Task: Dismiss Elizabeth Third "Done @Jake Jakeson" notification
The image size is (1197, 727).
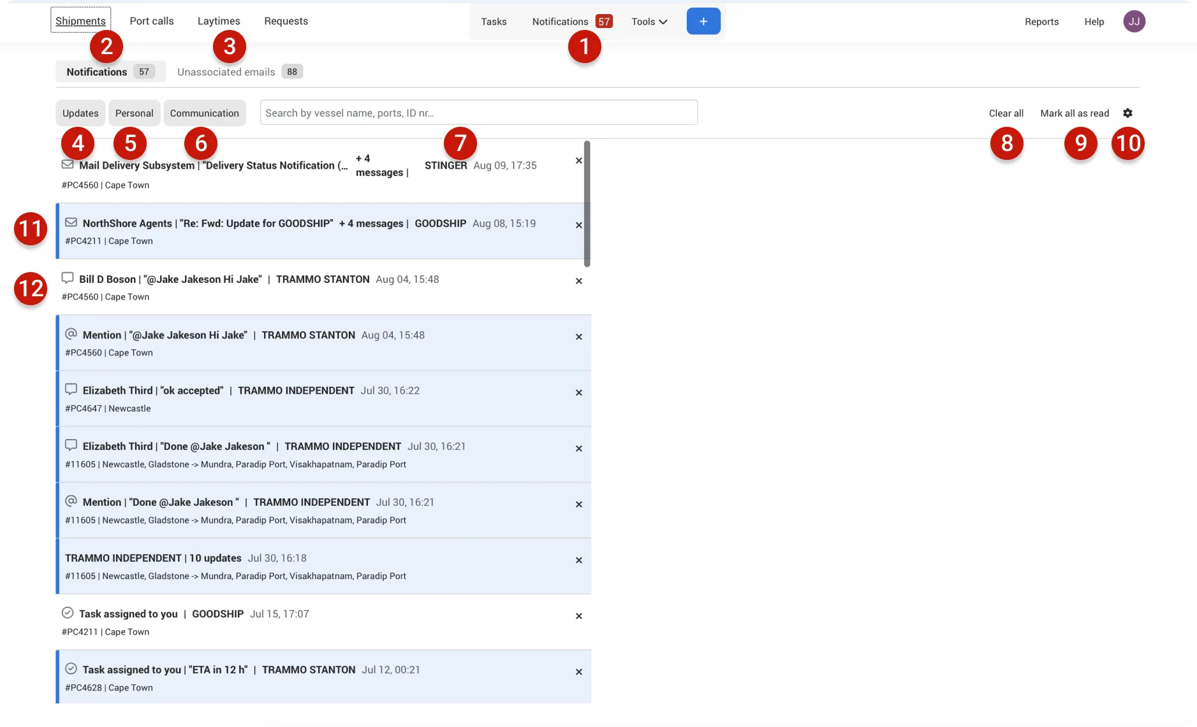Action: [x=578, y=449]
